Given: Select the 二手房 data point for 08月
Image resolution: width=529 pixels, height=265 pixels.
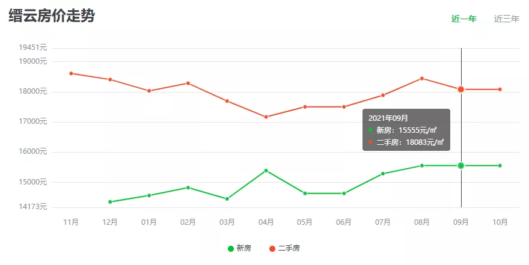Looking at the screenshot, I should (x=422, y=78).
